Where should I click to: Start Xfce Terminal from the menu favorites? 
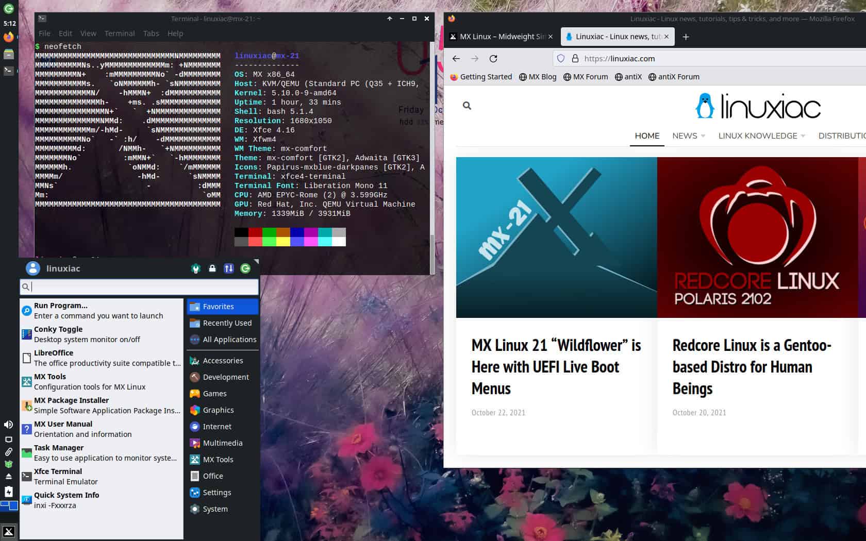(57, 476)
